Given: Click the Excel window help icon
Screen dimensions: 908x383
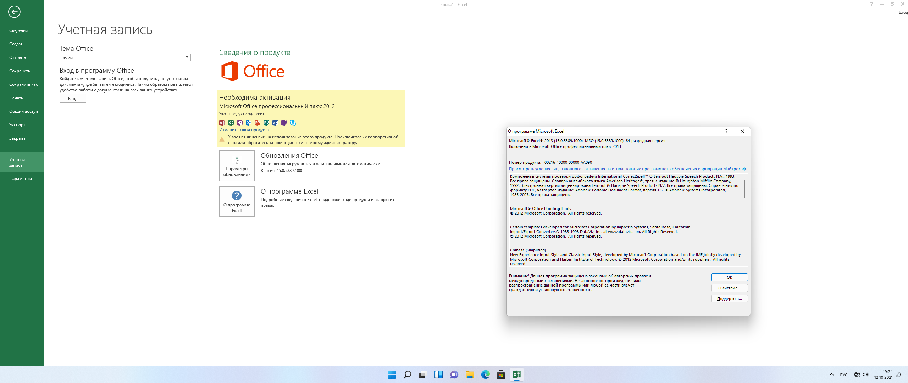Looking at the screenshot, I should click(x=871, y=4).
